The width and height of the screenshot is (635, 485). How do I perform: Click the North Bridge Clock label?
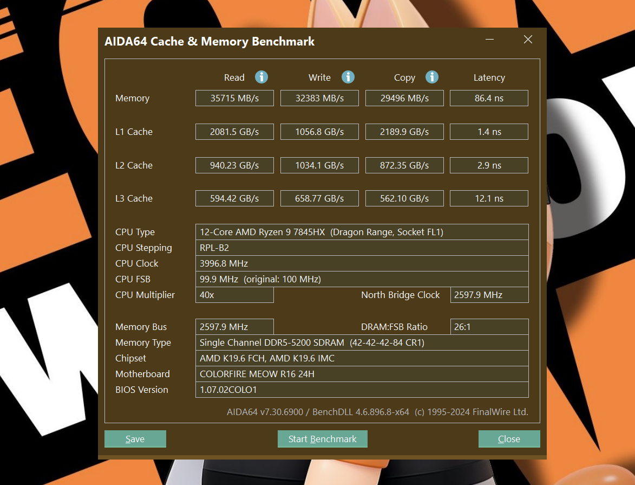point(400,295)
